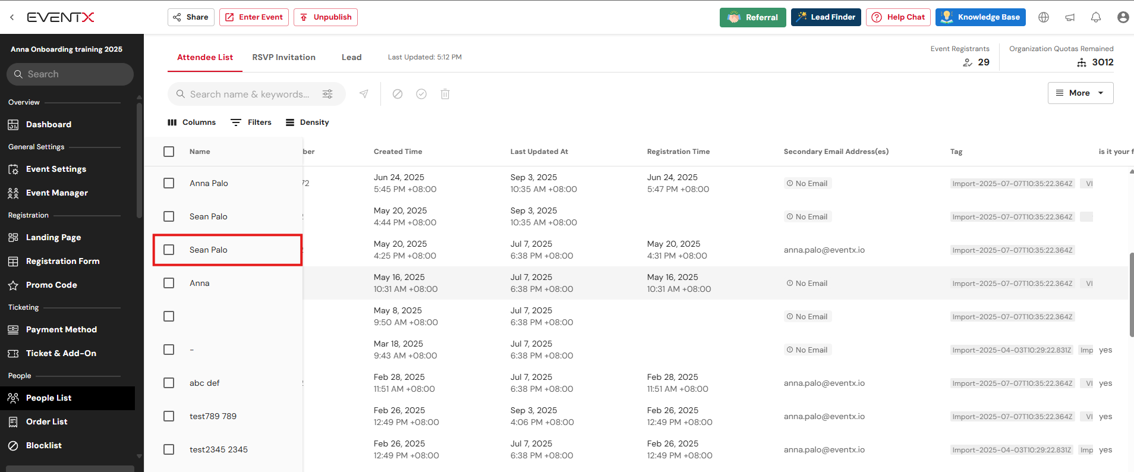Image resolution: width=1134 pixels, height=472 pixels.
Task: Switch to the RSVP Invitation tab
Action: pos(283,57)
